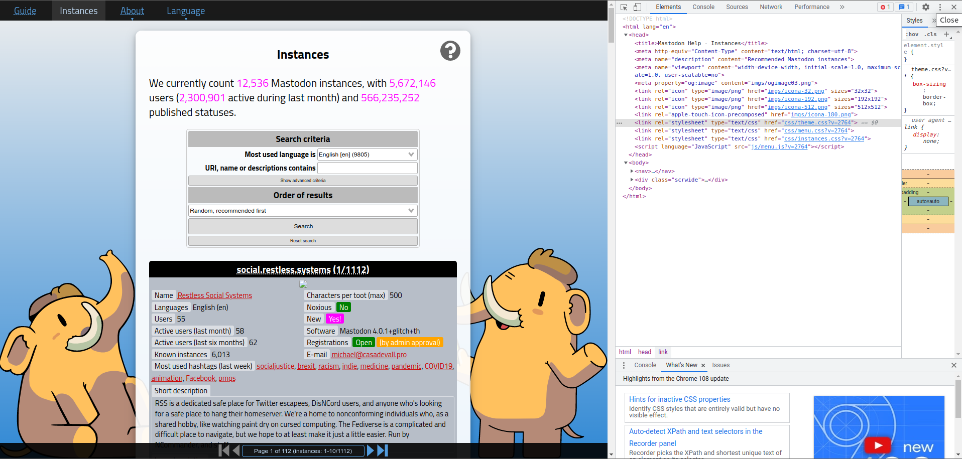Click Reset search button

coord(303,241)
